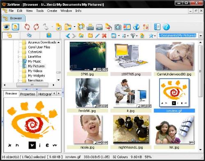Viewport: 205px width, 161px height.
Task: Click the path address field
Action: pyautogui.click(x=178, y=36)
